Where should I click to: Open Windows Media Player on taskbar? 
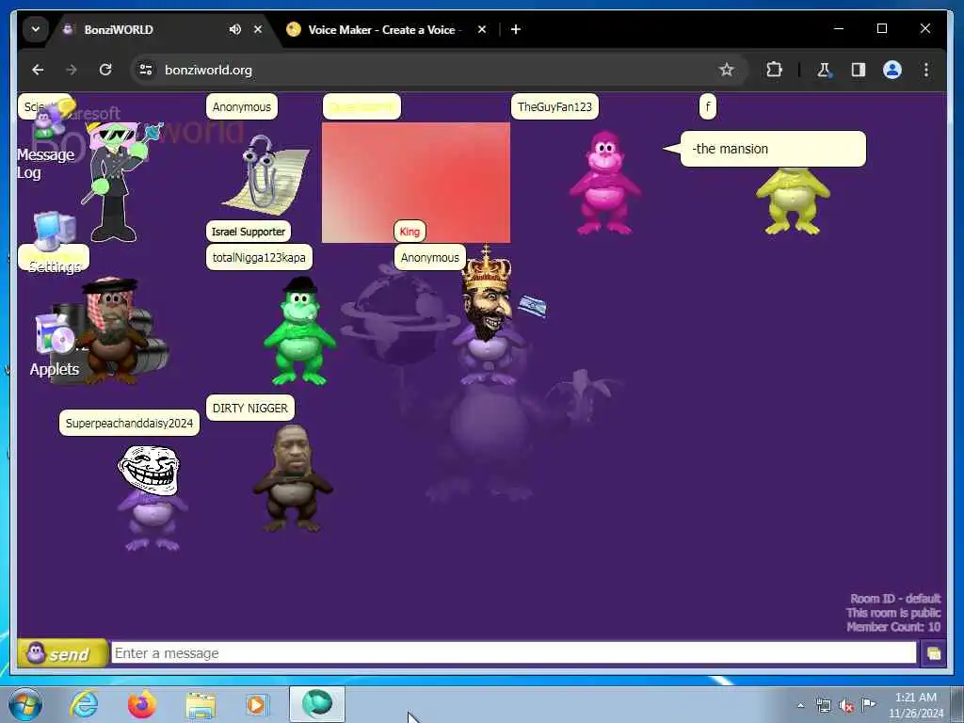[x=256, y=704]
